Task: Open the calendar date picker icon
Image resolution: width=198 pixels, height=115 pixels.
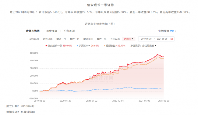Action: [171, 39]
